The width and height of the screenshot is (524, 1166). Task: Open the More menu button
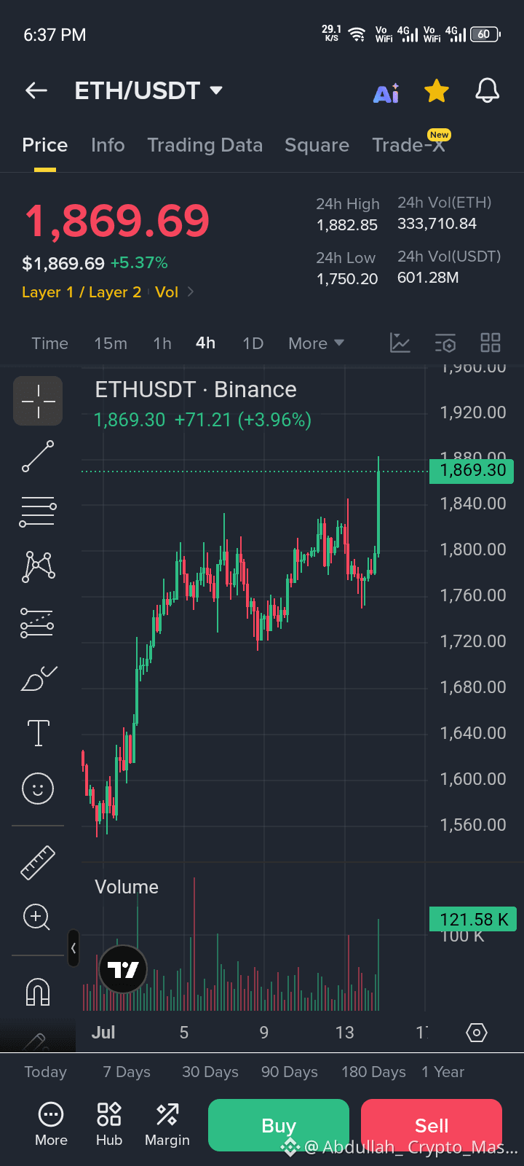click(x=51, y=1124)
